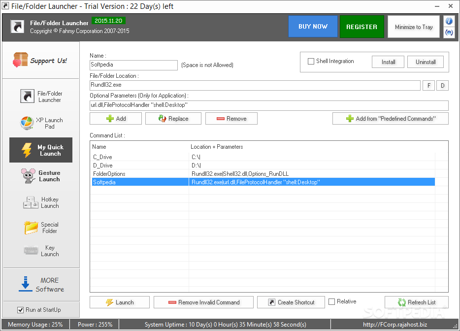Click the green REGISTER button

tap(361, 27)
